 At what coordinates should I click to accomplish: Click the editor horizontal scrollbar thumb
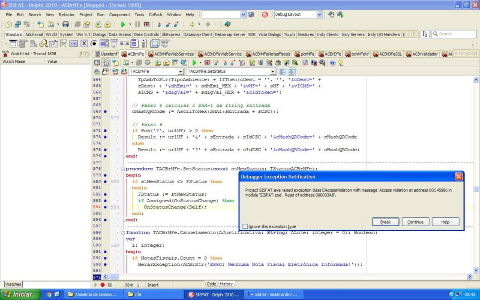click(114, 277)
